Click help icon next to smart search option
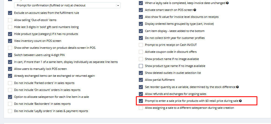Viewport: 271px width, 124px height. (x=195, y=10)
